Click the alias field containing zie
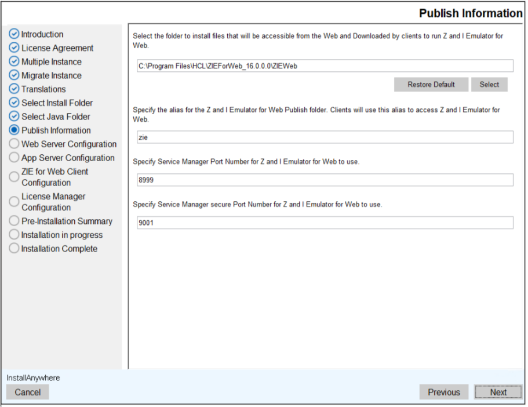 325,137
